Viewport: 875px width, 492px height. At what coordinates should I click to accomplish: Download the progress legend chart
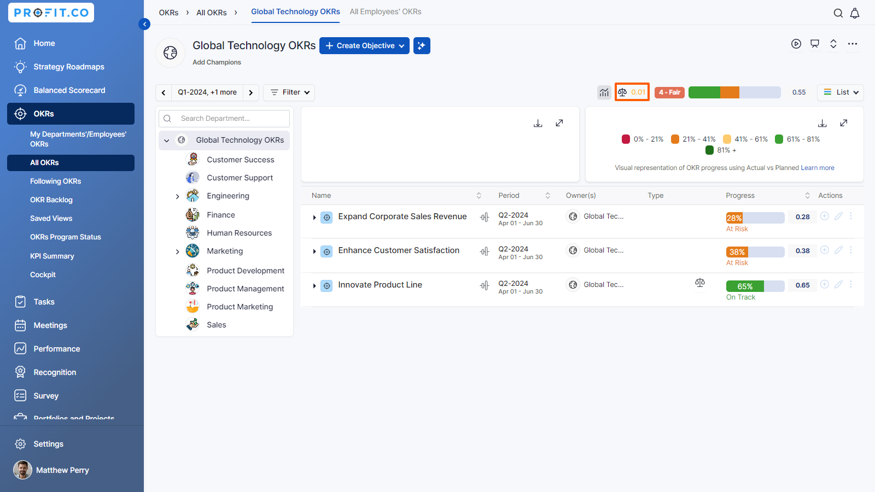point(822,123)
